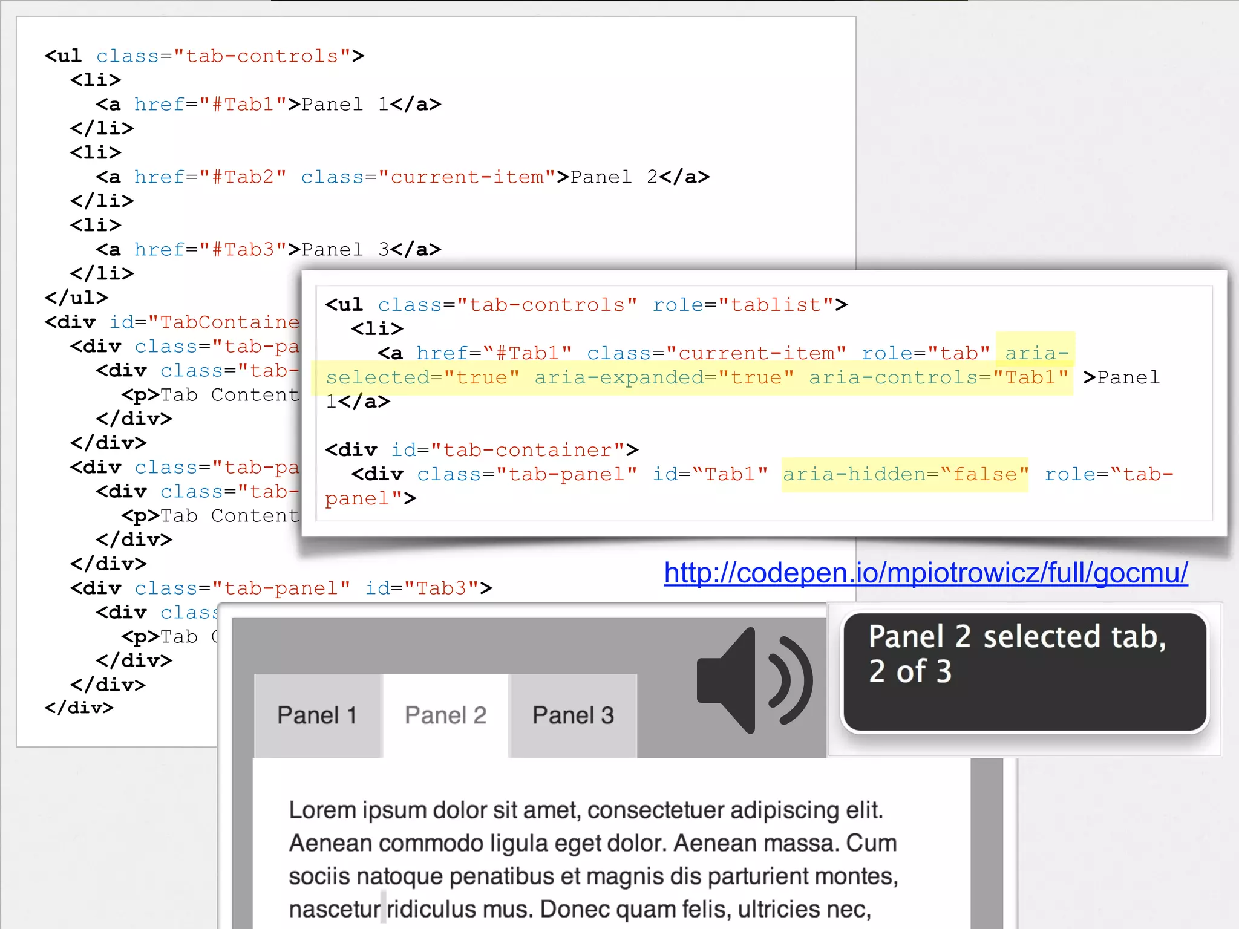This screenshot has width=1239, height=929.
Task: Click the class="tab-controls" text in the first code line
Action: coord(224,56)
